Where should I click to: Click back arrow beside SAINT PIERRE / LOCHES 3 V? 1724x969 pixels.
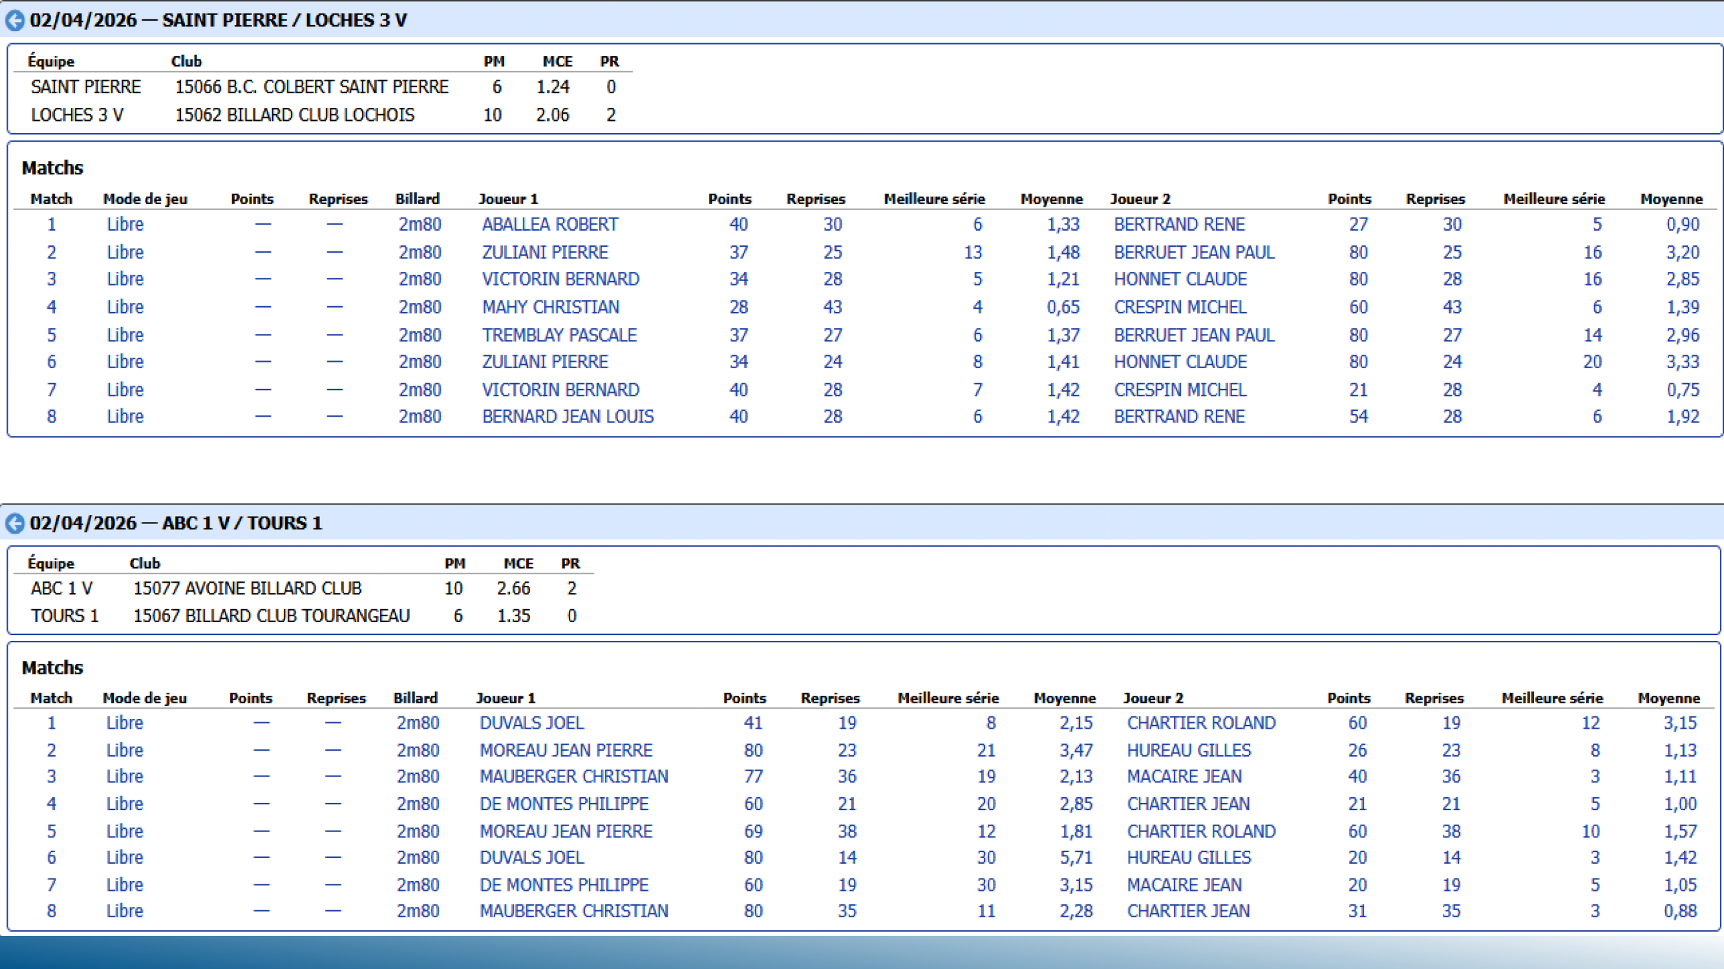click(x=15, y=21)
